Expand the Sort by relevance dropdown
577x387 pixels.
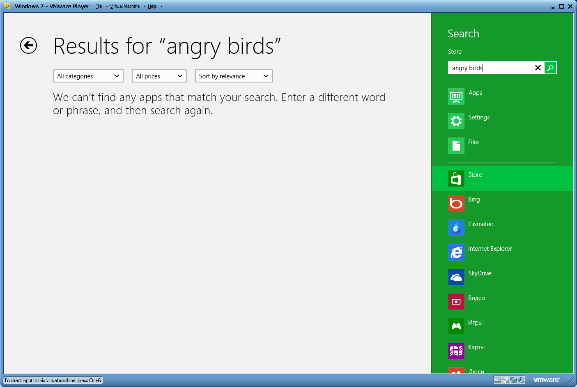(233, 76)
